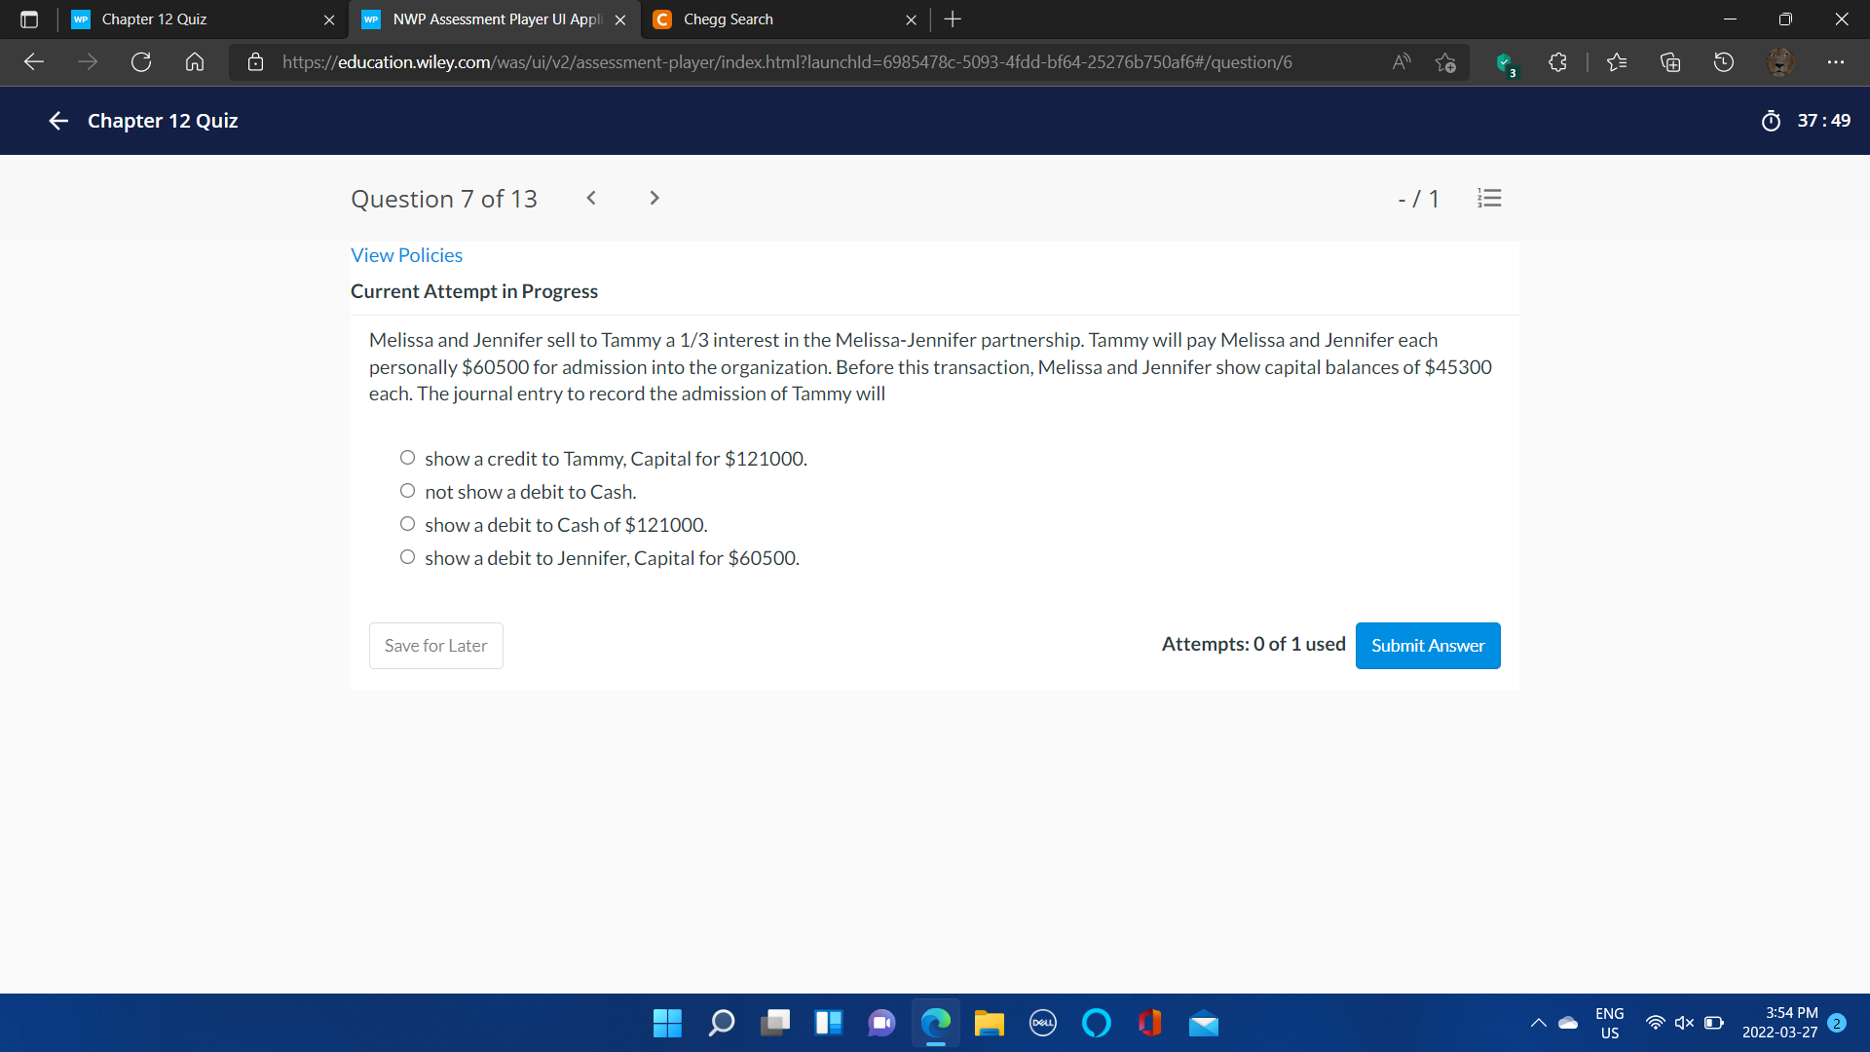The image size is (1870, 1052).
Task: Click Submit Answer button
Action: (1427, 646)
